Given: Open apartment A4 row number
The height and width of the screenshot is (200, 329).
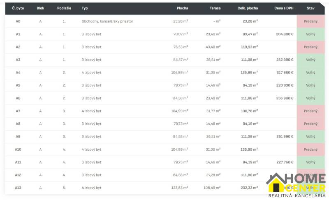Looking at the screenshot, I should click(x=18, y=73).
